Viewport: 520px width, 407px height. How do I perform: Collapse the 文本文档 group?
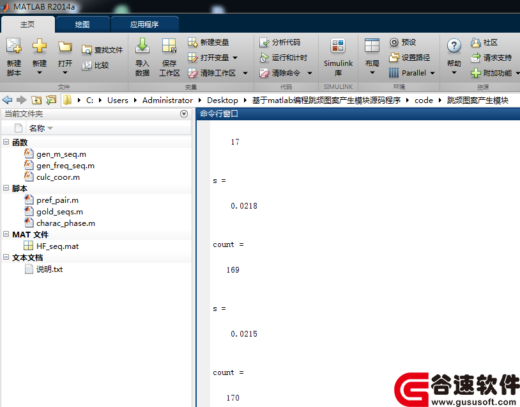pos(6,257)
